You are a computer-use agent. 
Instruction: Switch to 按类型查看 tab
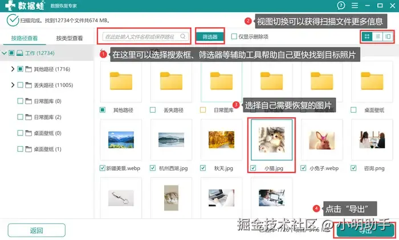pyautogui.click(x=70, y=38)
